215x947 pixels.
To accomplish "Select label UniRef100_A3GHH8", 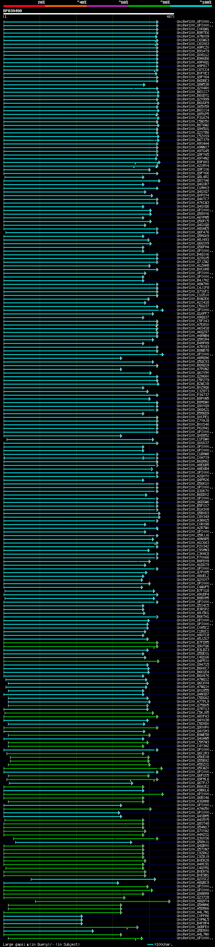I will [193, 802].
